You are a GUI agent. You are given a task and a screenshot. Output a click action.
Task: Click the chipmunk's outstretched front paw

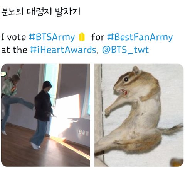(108, 111)
